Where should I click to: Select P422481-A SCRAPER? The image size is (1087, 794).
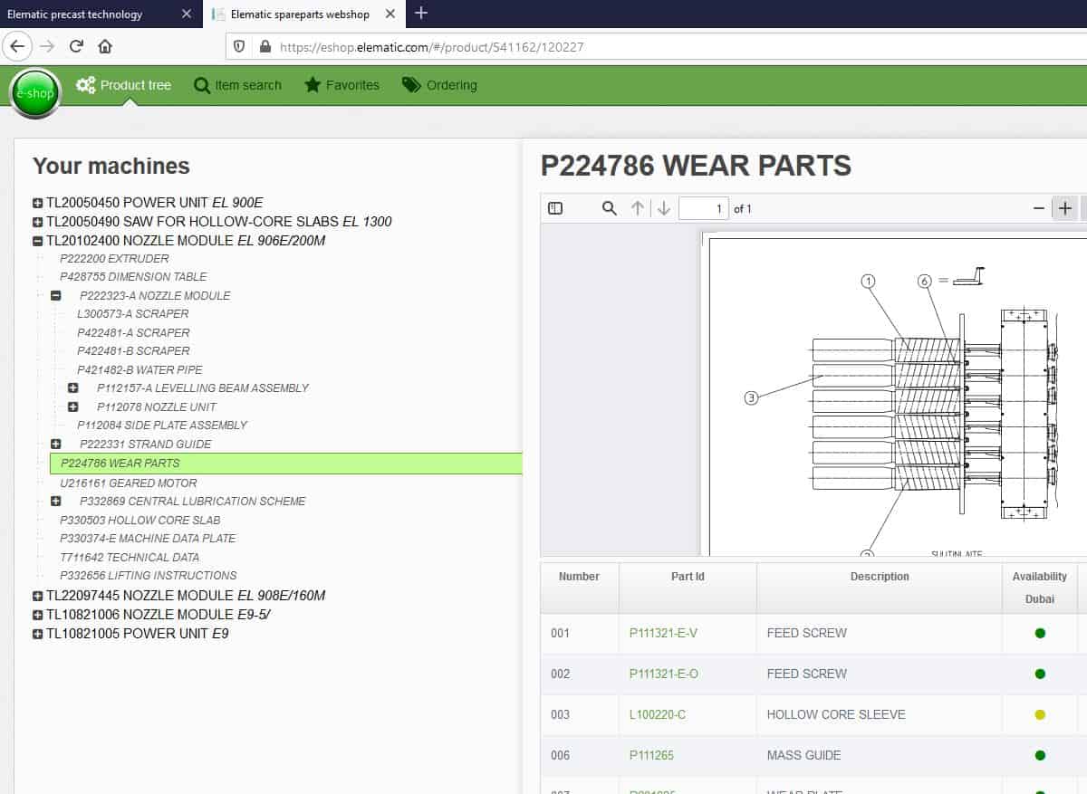tap(133, 332)
